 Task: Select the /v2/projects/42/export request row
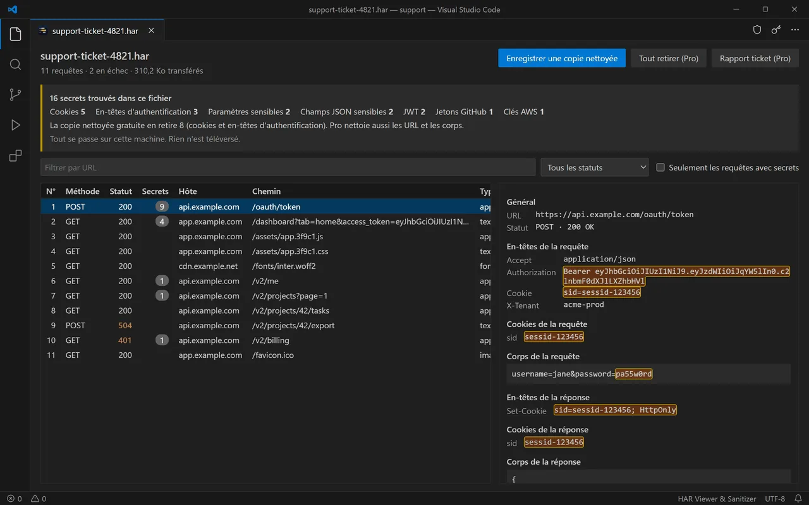tap(265, 325)
